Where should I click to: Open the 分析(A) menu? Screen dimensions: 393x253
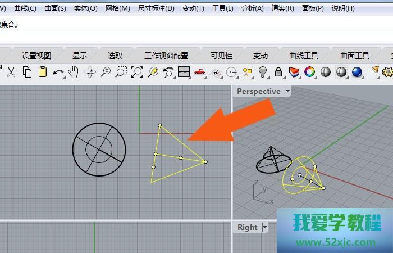pos(252,8)
